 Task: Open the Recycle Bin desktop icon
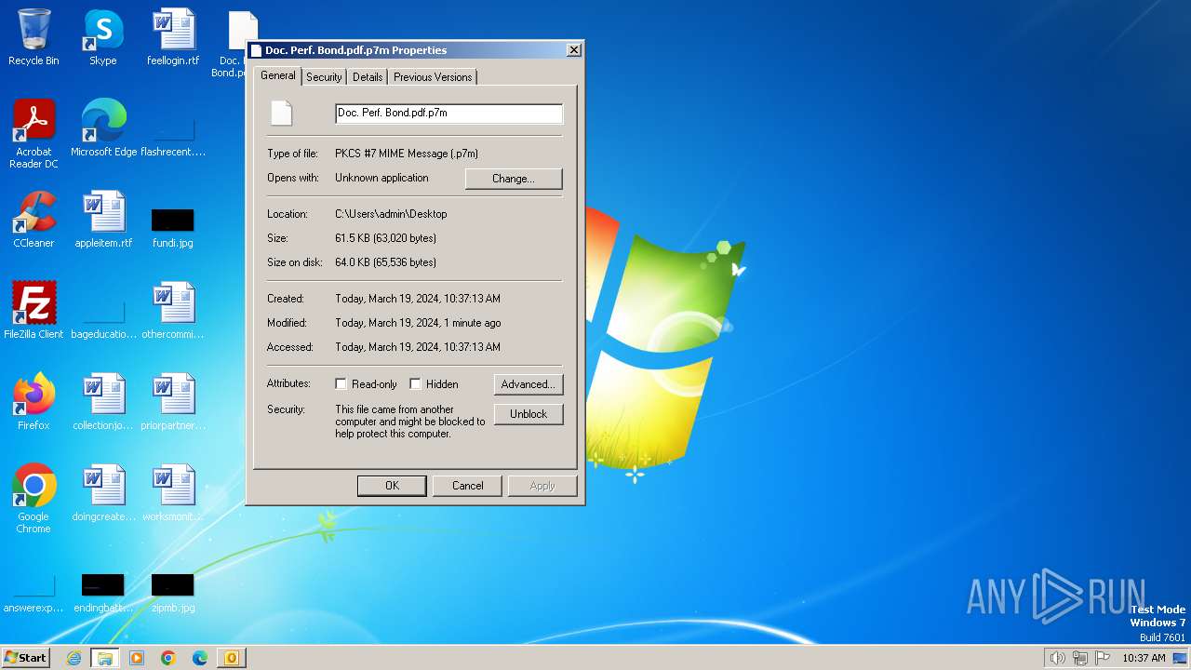pyautogui.click(x=33, y=37)
